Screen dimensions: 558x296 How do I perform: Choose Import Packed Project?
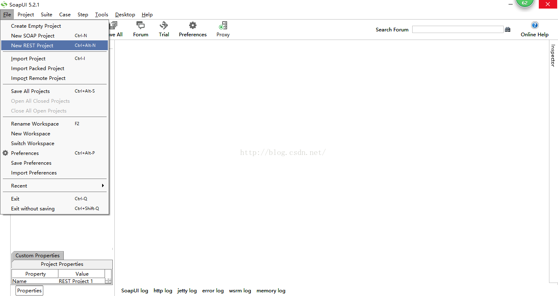point(54,68)
